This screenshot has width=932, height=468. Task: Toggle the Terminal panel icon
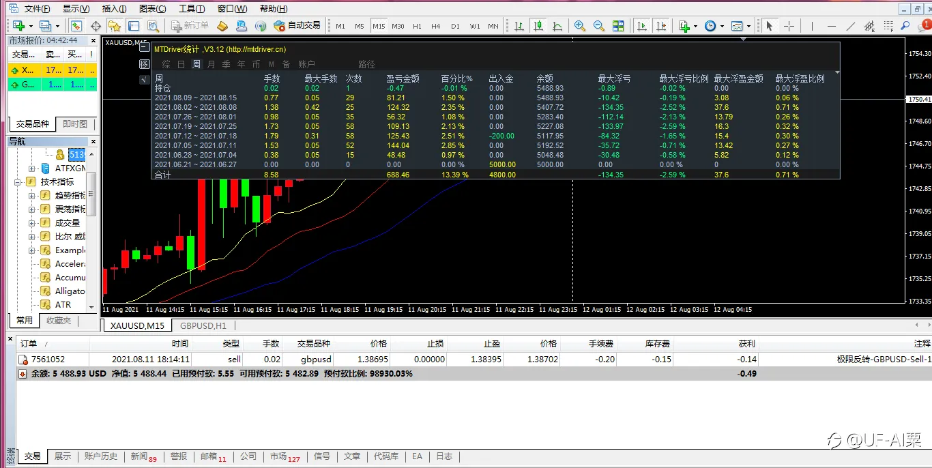tap(134, 26)
